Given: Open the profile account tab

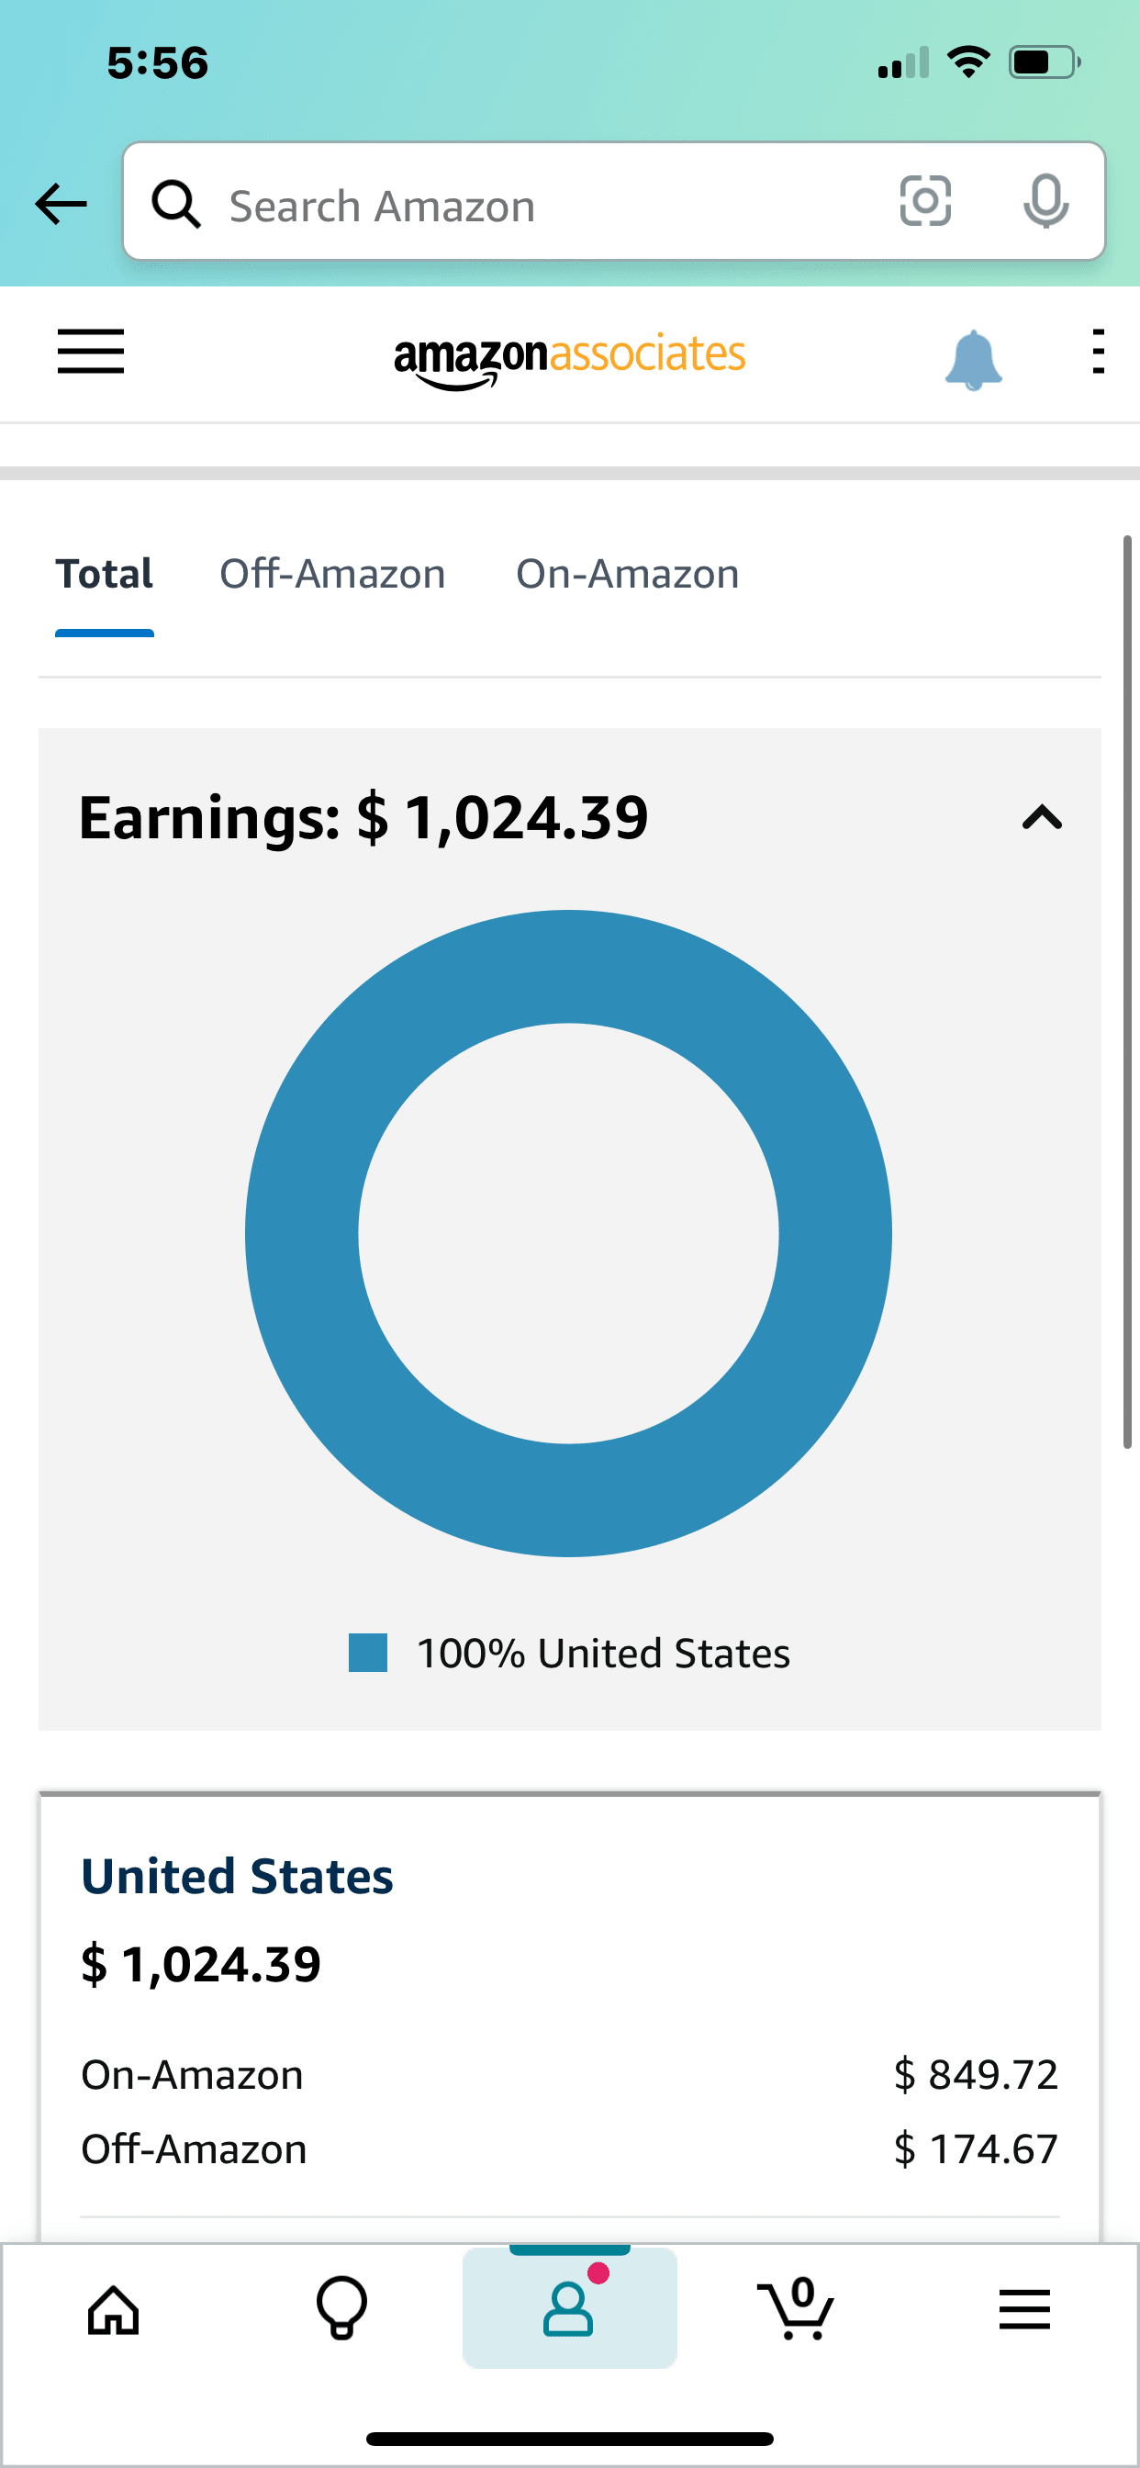Looking at the screenshot, I should click(x=570, y=2308).
